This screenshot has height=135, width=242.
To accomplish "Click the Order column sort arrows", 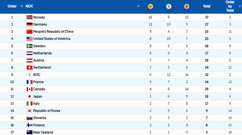I will (22, 6).
